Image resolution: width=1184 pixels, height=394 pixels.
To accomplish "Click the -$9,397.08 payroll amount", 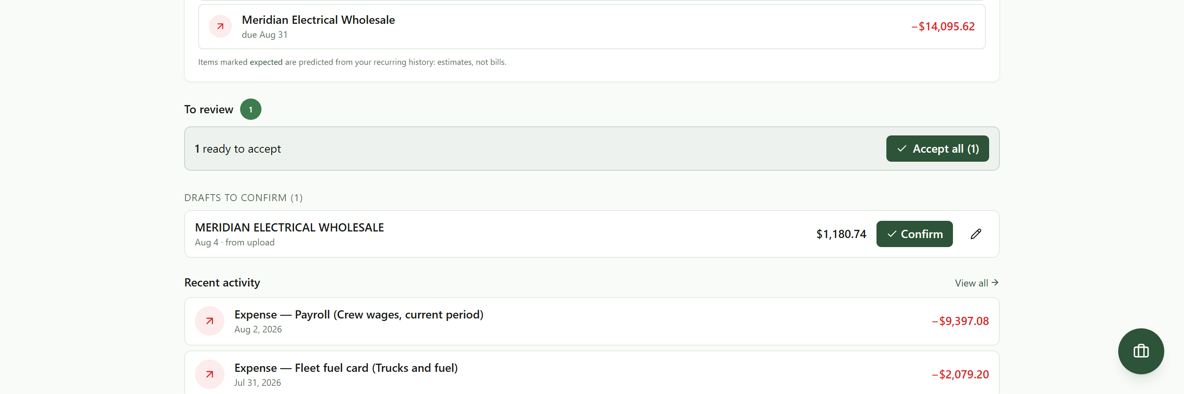I will (x=960, y=321).
